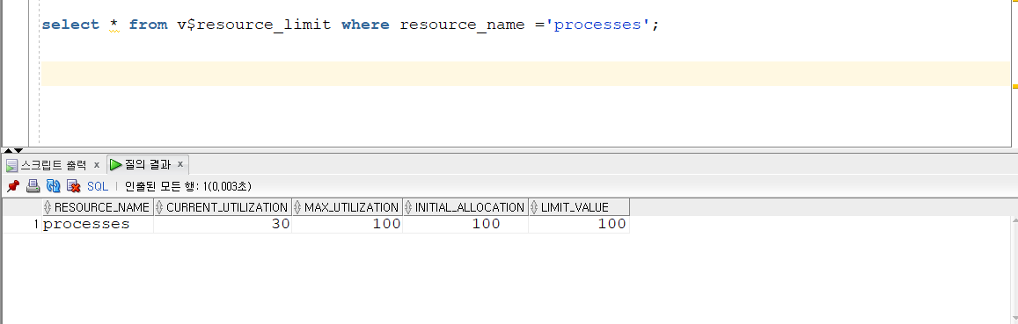
Task: Click the delete row icon with red X
Action: tap(73, 187)
